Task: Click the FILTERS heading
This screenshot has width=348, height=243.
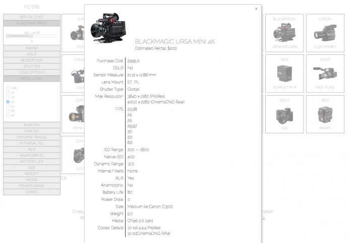Action: click(31, 7)
